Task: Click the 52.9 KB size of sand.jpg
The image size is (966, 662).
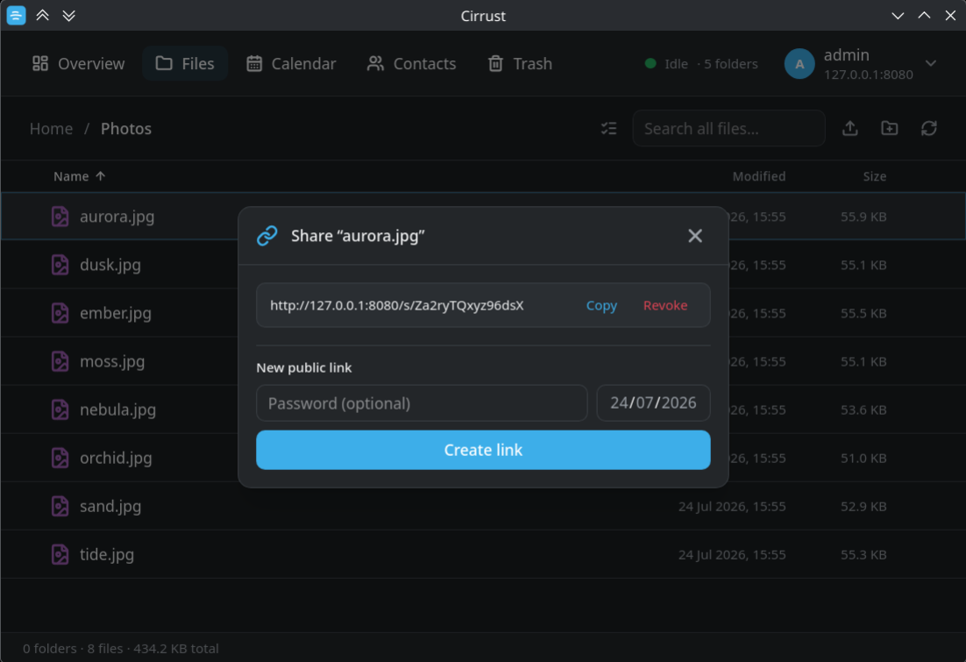Action: [863, 506]
